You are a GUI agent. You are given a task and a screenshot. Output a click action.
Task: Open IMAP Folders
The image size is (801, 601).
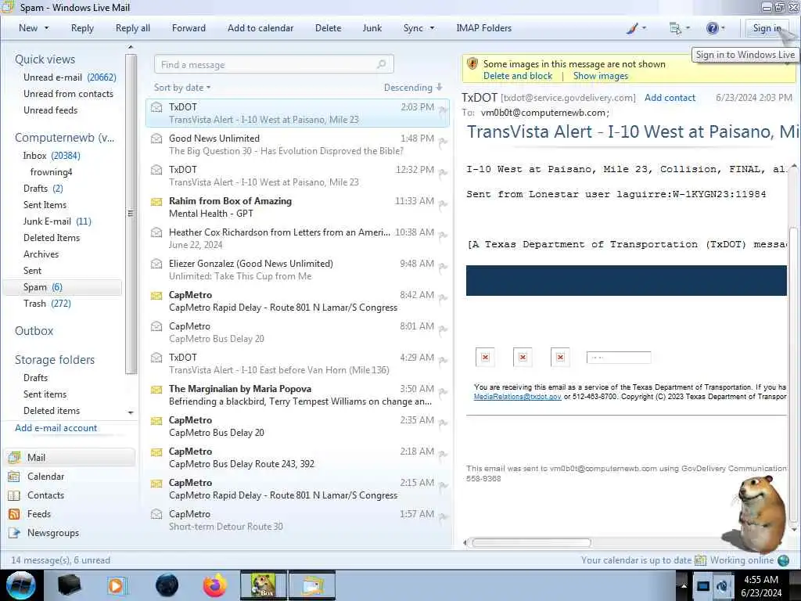tap(483, 29)
